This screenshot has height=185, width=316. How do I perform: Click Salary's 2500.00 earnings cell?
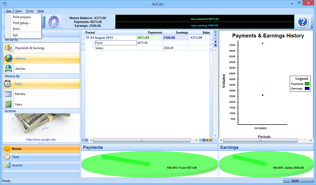tap(176, 48)
